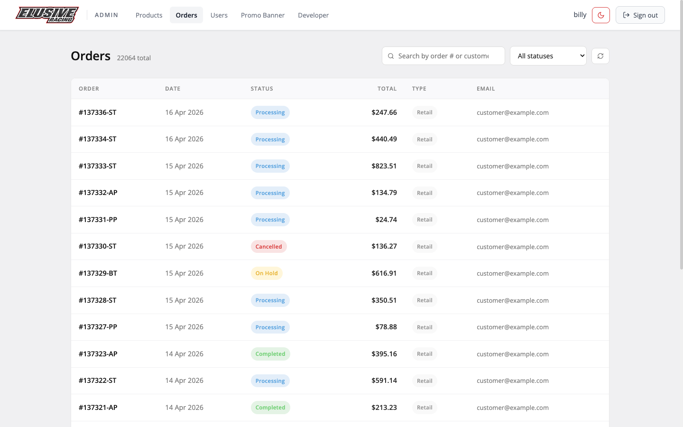Open order #137332-AP
683x427 pixels.
[98, 193]
